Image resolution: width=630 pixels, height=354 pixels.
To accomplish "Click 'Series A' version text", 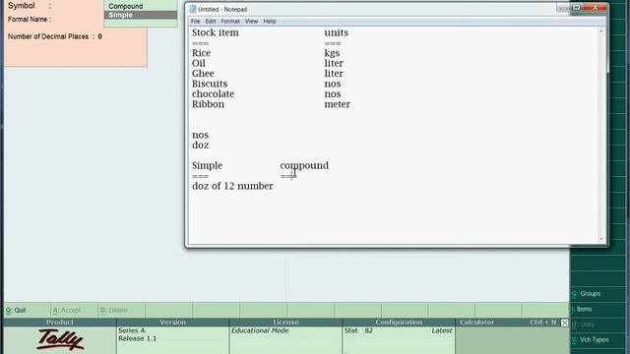I will [131, 330].
